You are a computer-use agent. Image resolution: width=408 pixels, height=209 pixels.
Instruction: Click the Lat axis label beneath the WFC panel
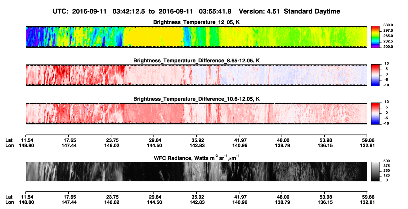(9, 197)
